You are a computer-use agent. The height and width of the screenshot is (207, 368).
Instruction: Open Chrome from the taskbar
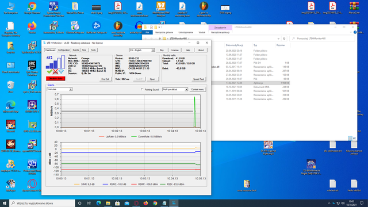pyautogui.click(x=155, y=203)
